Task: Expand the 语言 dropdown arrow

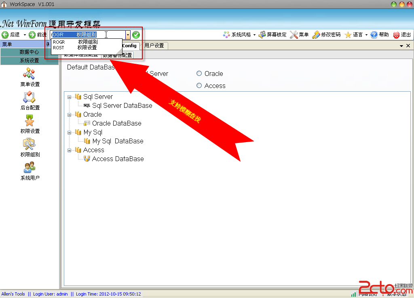Action: pos(366,35)
